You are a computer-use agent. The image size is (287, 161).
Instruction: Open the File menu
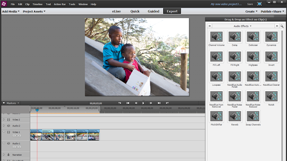(x=13, y=4)
